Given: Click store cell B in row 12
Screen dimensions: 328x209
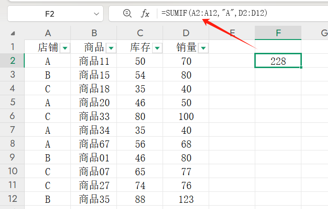Looking at the screenshot, I should [x=48, y=199].
